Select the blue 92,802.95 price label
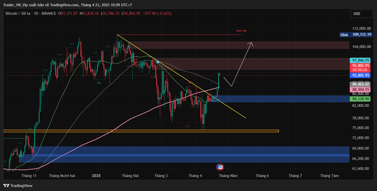 [361, 75]
